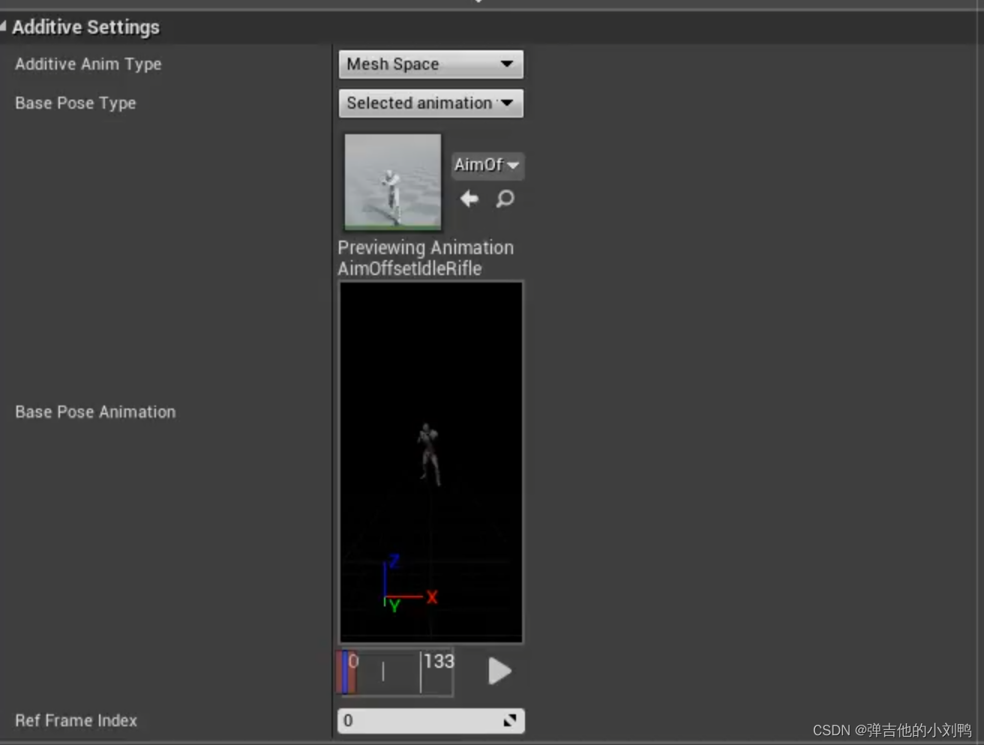Click the Additive Anim Type property row
The width and height of the screenshot is (984, 745).
(x=88, y=64)
